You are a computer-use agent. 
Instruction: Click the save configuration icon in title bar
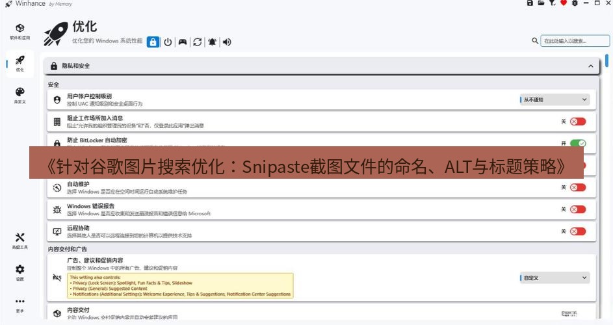coord(530,3)
